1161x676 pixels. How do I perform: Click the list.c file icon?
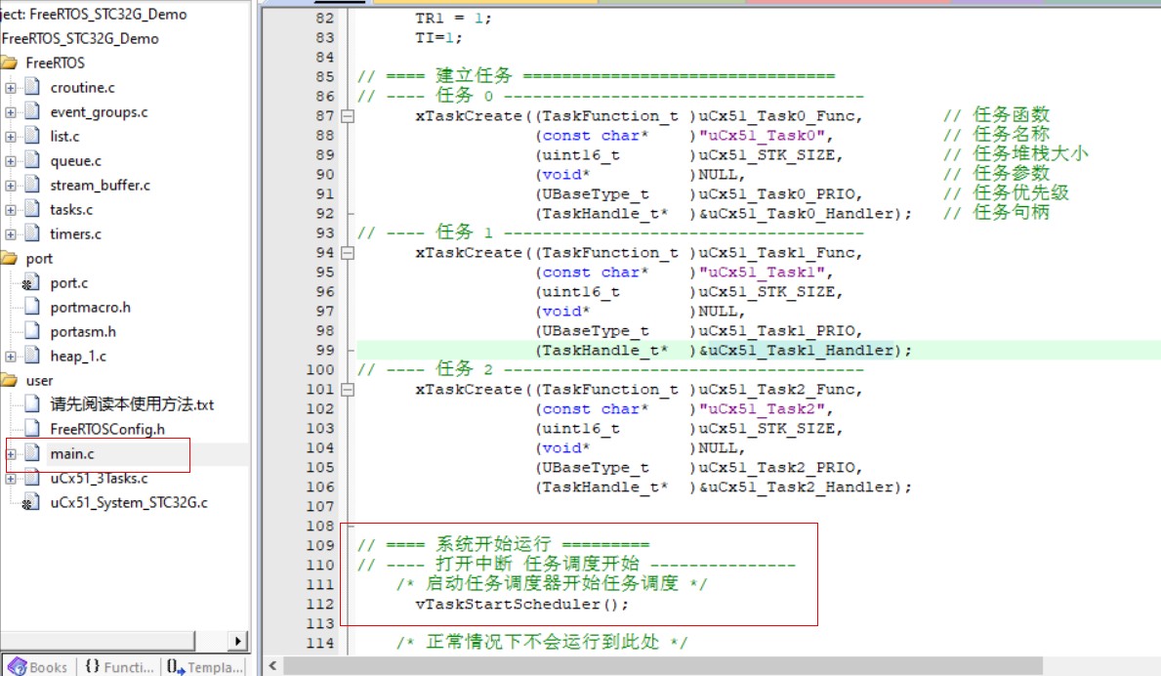[x=32, y=136]
